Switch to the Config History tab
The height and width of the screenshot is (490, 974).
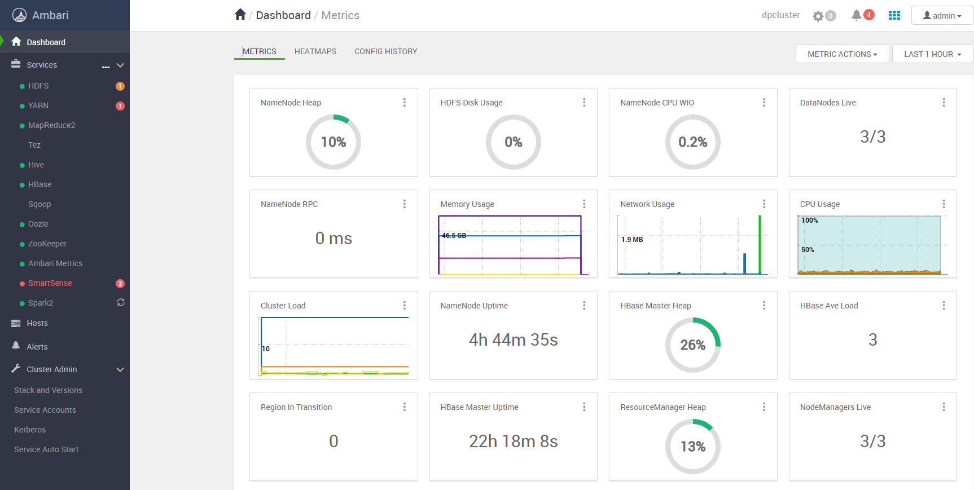[x=386, y=51]
